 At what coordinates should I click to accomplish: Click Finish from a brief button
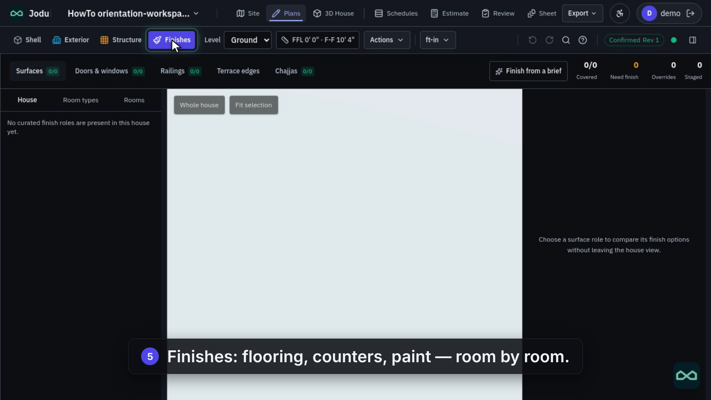[528, 71]
